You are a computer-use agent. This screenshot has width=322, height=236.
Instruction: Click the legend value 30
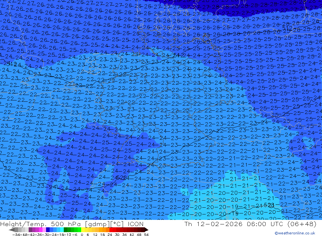[117, 235]
